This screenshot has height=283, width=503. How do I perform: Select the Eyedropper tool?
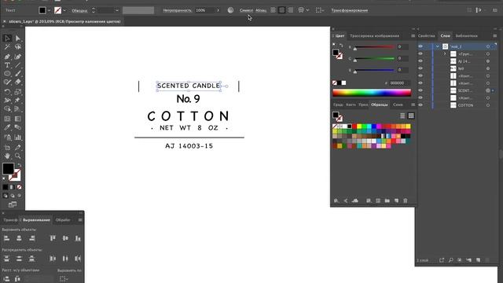pos(7,127)
